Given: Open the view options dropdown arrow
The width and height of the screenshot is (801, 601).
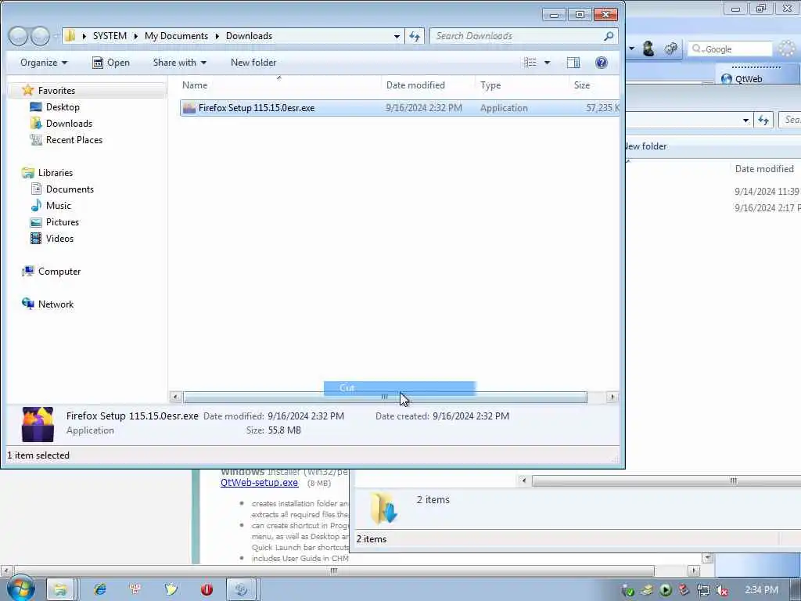Looking at the screenshot, I should [x=547, y=63].
